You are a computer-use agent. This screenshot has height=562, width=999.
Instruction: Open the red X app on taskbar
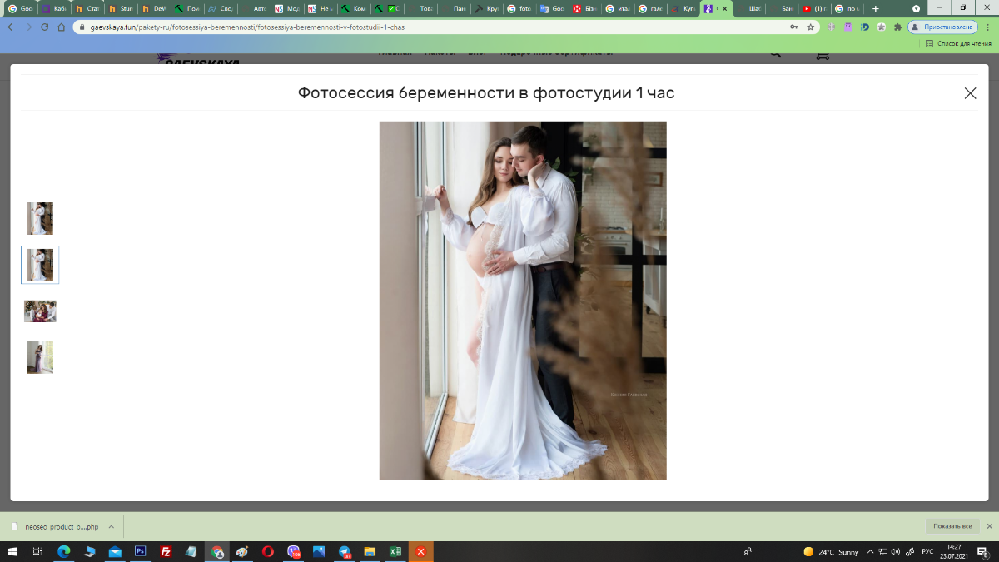(x=421, y=551)
